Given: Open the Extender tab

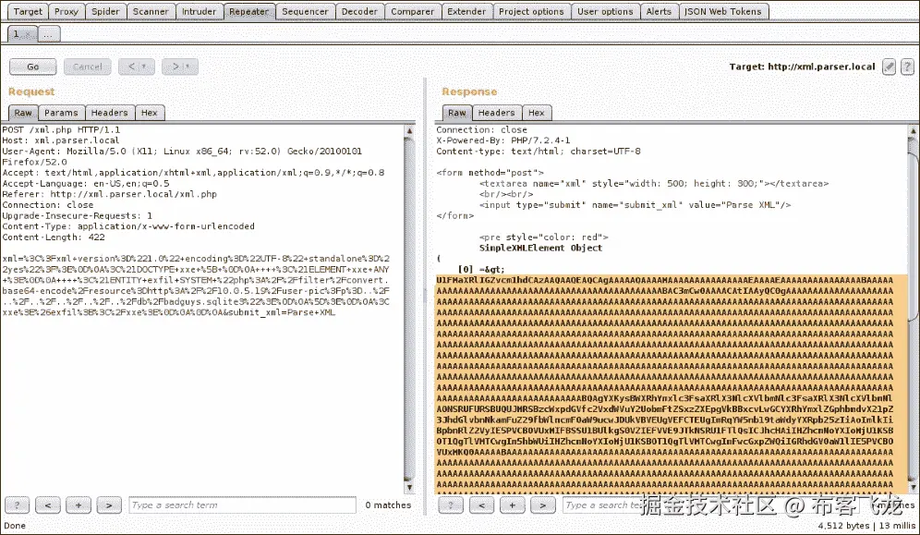Looking at the screenshot, I should [466, 11].
